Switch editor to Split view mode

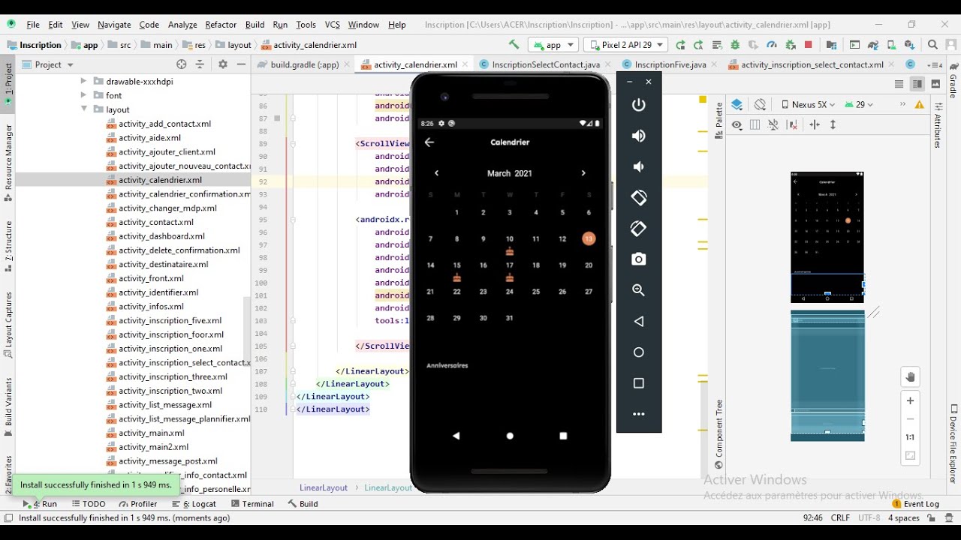pos(917,85)
